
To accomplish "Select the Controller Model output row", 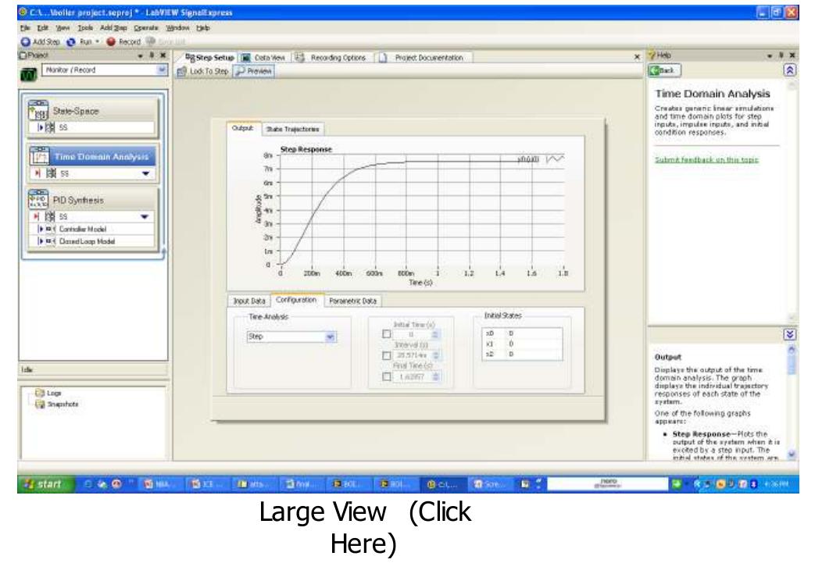I will click(x=92, y=229).
